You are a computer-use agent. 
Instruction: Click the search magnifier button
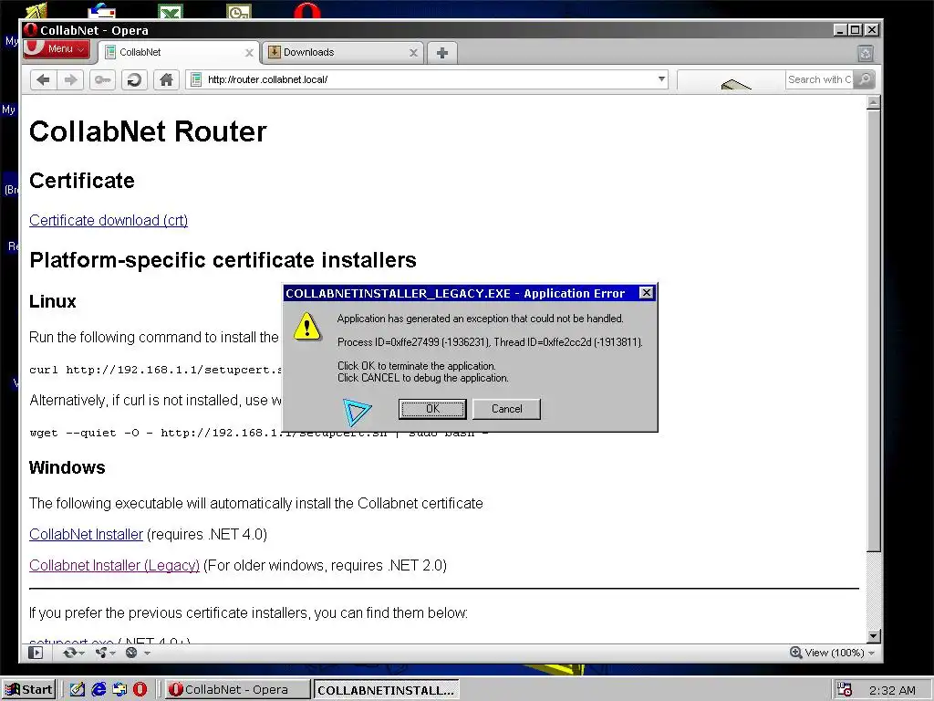point(864,79)
